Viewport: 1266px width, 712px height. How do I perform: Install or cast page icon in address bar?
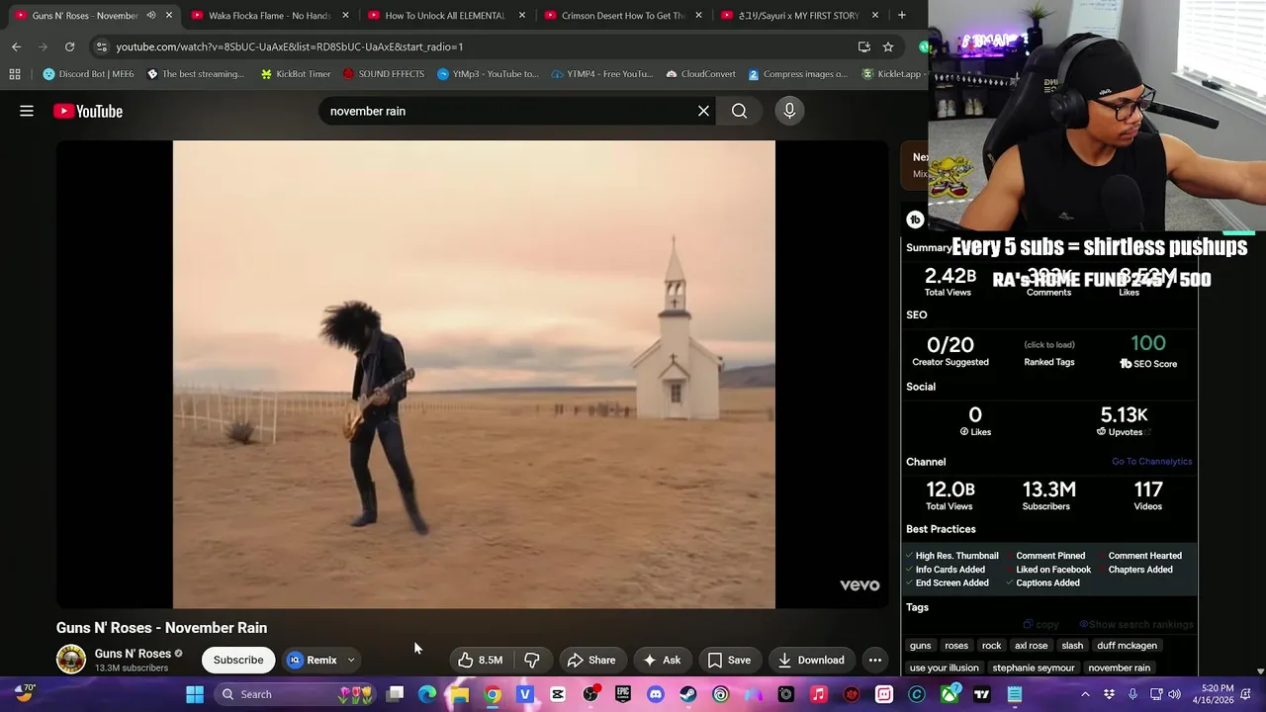tap(864, 46)
